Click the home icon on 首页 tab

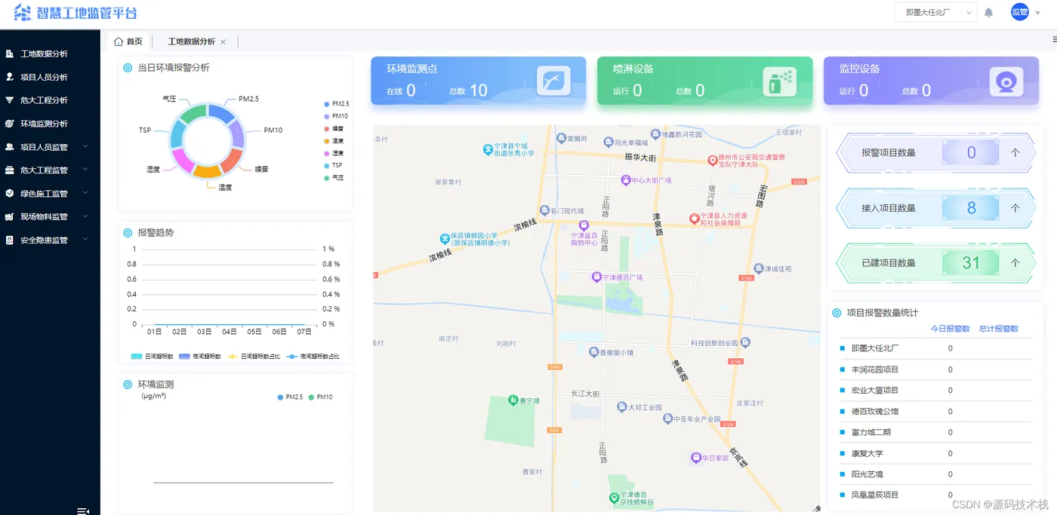coord(119,41)
